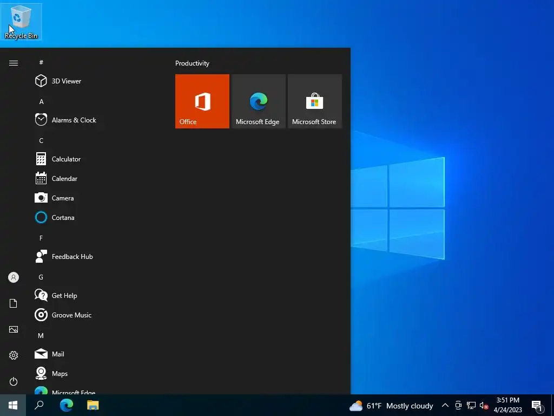Open the Office tile
The height and width of the screenshot is (416, 554).
[x=202, y=101]
